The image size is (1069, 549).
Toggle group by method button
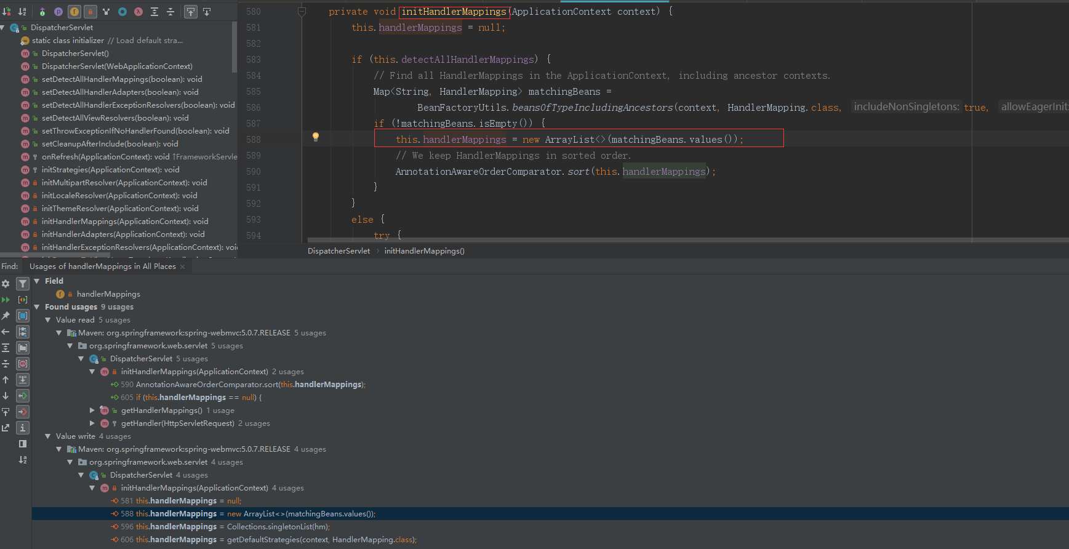click(x=23, y=364)
